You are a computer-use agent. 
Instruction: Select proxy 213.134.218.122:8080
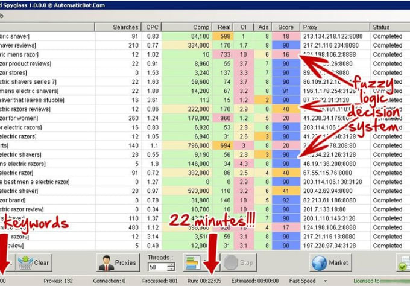(x=333, y=36)
